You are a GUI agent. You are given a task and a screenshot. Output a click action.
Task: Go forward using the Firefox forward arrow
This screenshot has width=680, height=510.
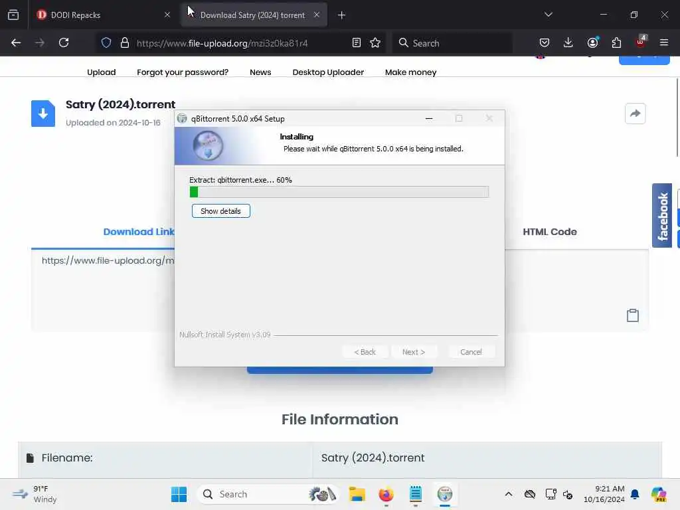39,42
